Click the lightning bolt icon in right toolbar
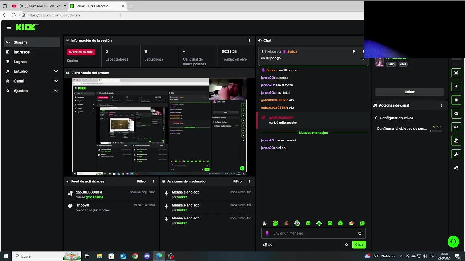The image size is (465, 261). point(456,87)
